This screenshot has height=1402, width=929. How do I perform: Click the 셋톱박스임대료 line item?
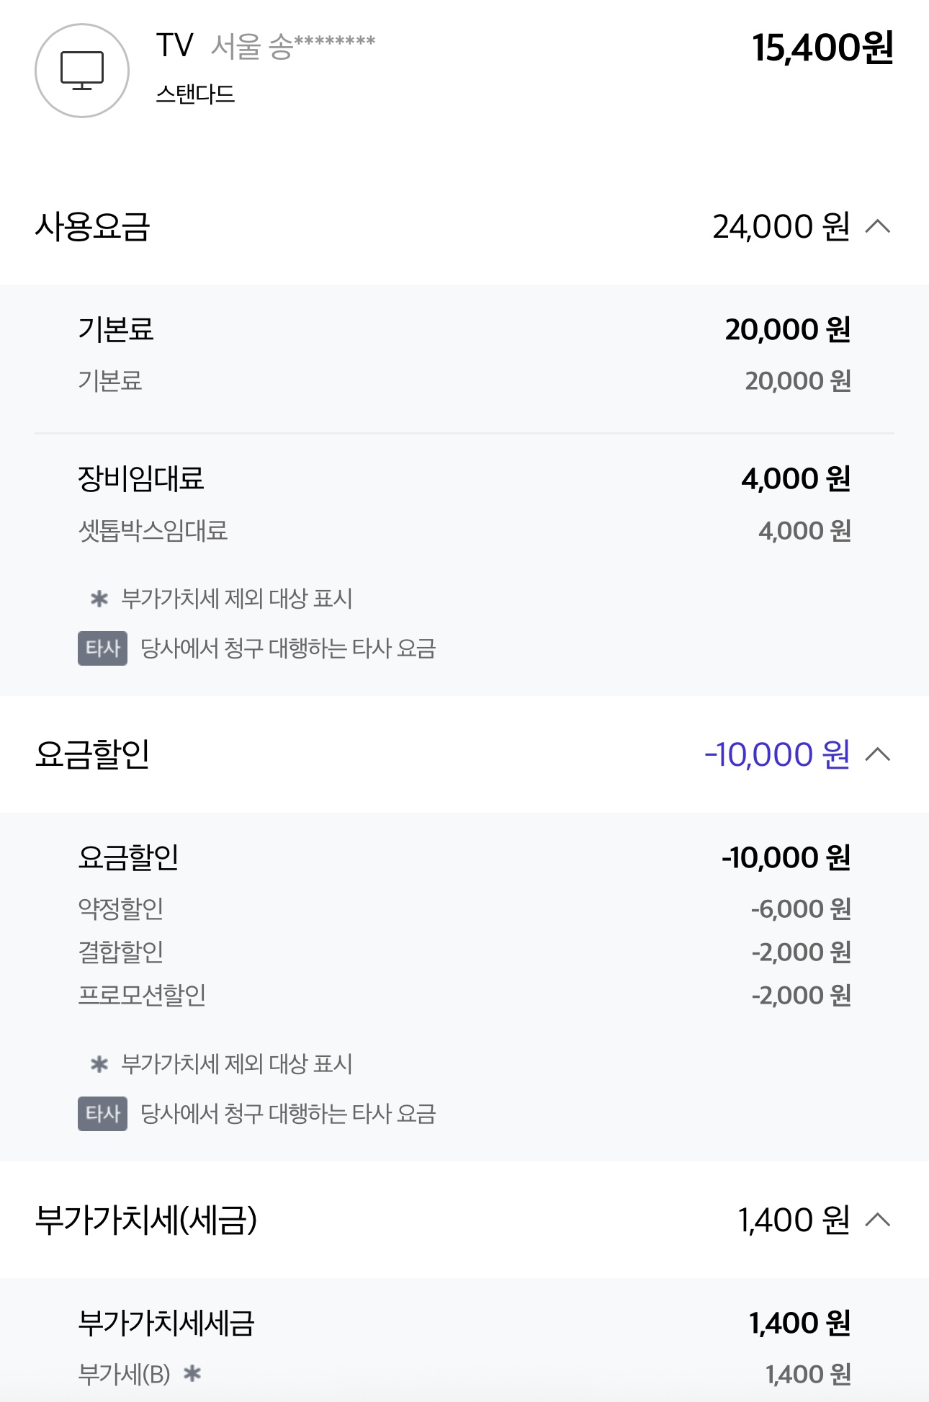pyautogui.click(x=153, y=531)
